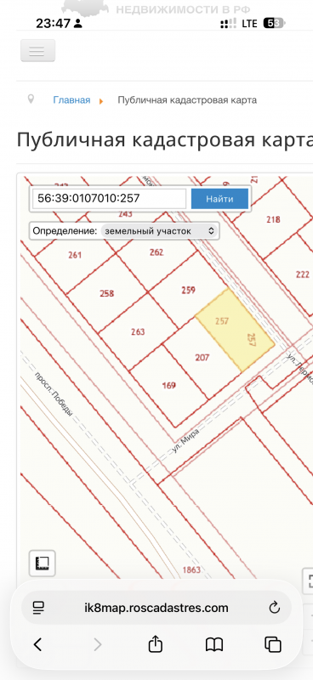Go back with Safari back arrow
The height and width of the screenshot is (680, 313).
(37, 645)
